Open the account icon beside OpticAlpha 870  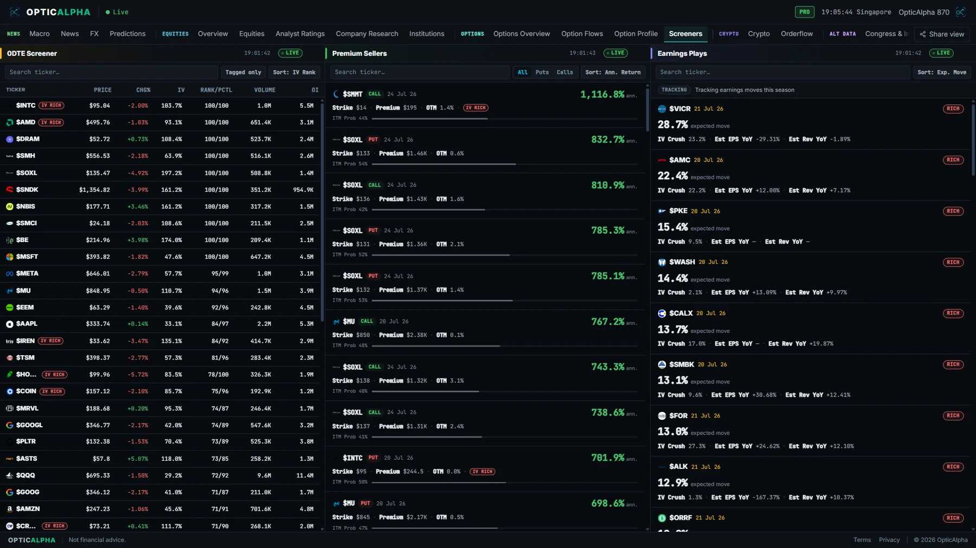coord(960,12)
